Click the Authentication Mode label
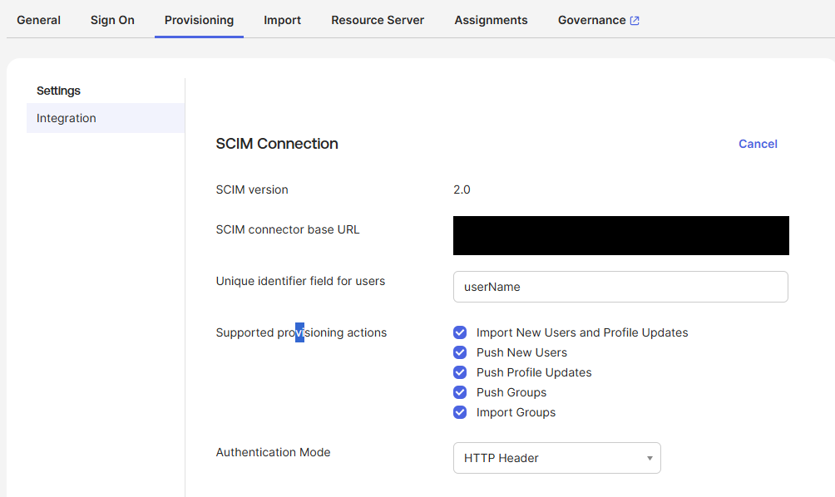This screenshot has height=497, width=835. point(273,452)
